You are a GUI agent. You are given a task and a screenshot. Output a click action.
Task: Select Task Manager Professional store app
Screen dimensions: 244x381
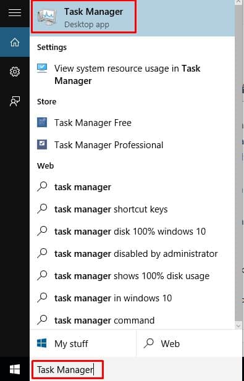132,145
